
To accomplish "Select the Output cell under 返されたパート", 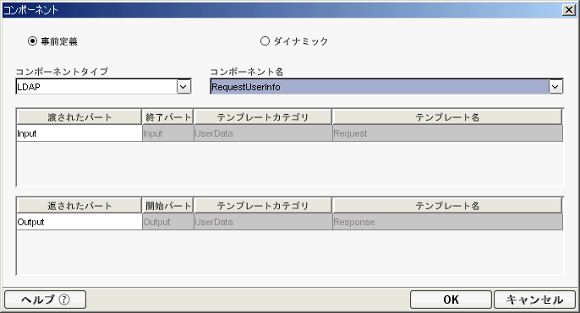I will coord(79,222).
